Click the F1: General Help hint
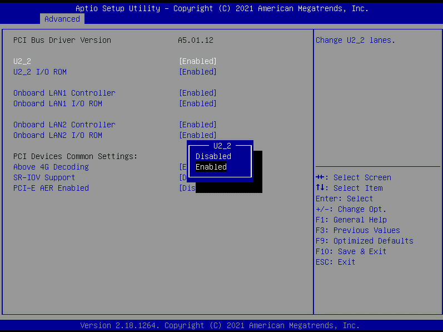 pos(351,220)
